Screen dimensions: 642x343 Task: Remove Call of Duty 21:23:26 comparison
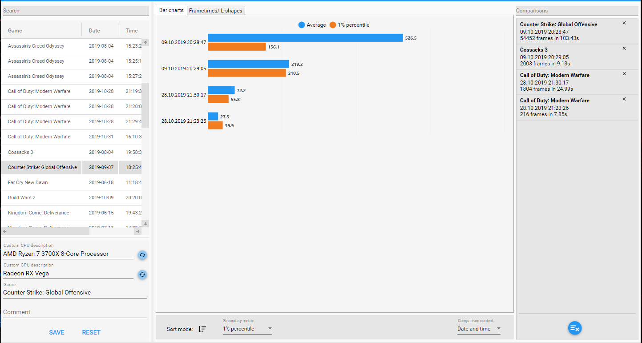624,99
